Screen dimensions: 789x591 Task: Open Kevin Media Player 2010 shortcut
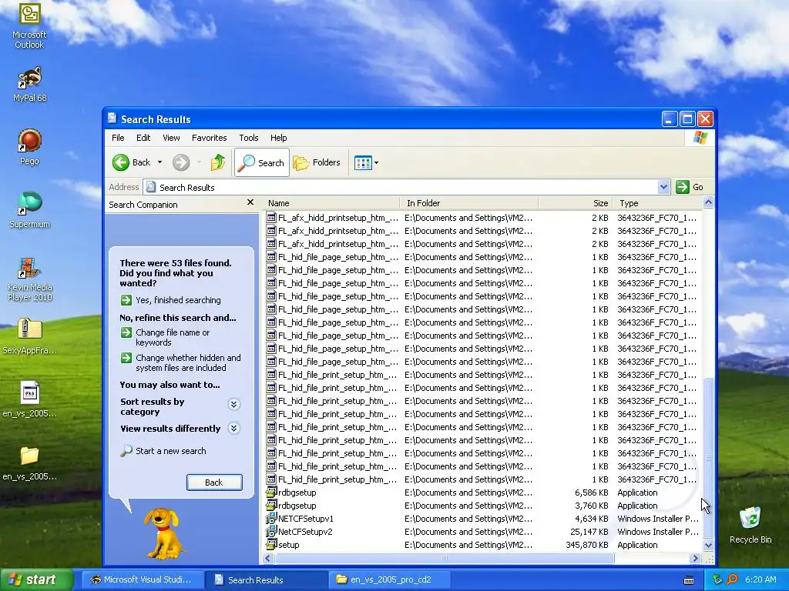click(29, 279)
